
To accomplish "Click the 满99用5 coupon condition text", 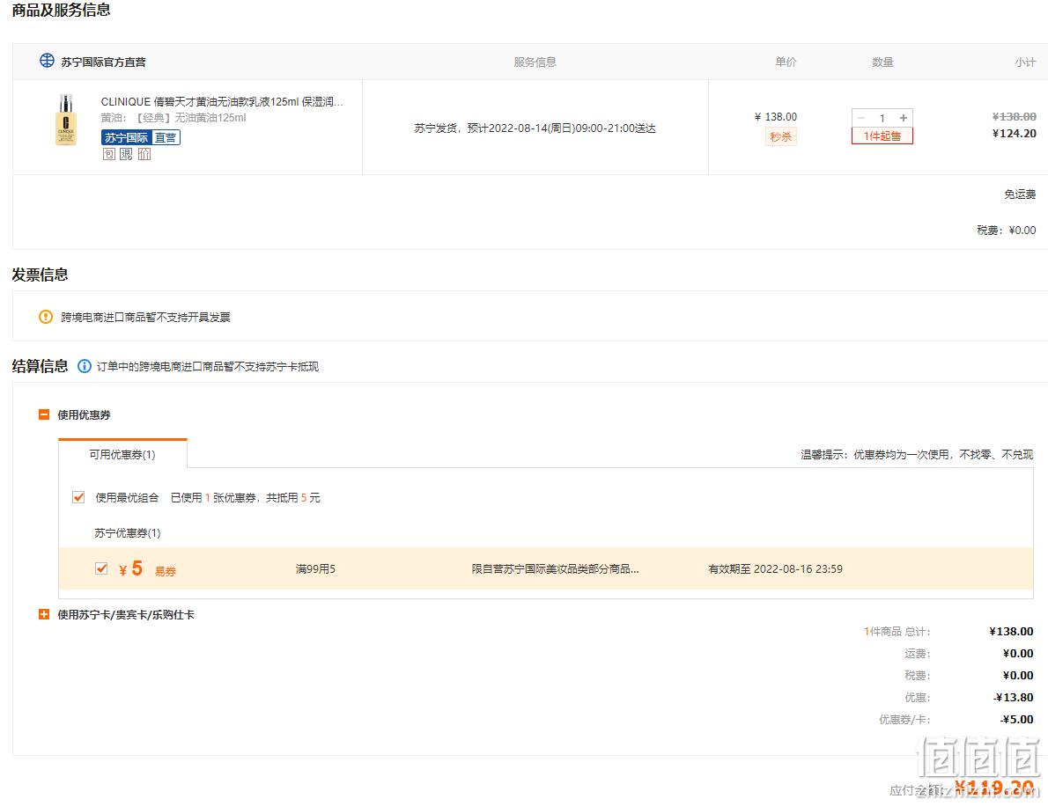I will pyautogui.click(x=315, y=569).
